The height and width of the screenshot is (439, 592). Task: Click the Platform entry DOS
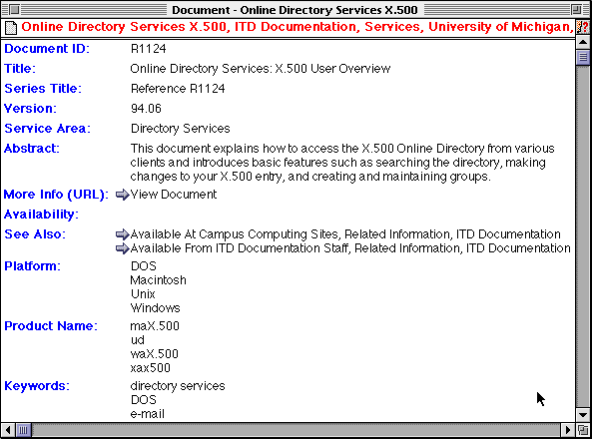[x=144, y=266]
